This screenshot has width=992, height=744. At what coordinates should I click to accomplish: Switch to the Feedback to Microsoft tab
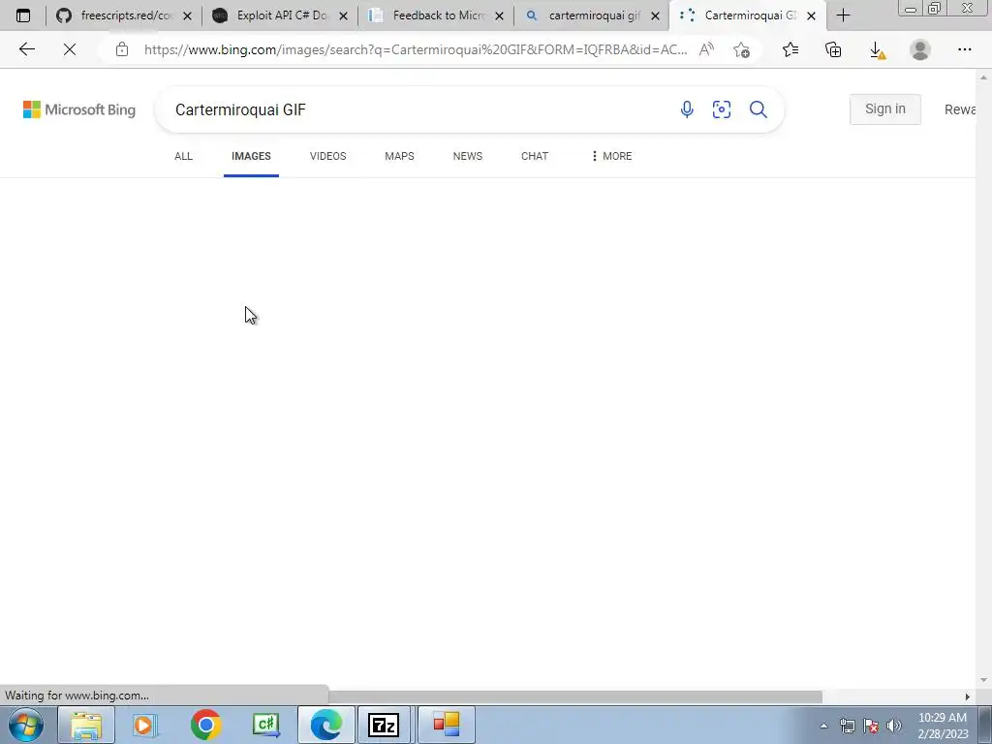(x=437, y=15)
